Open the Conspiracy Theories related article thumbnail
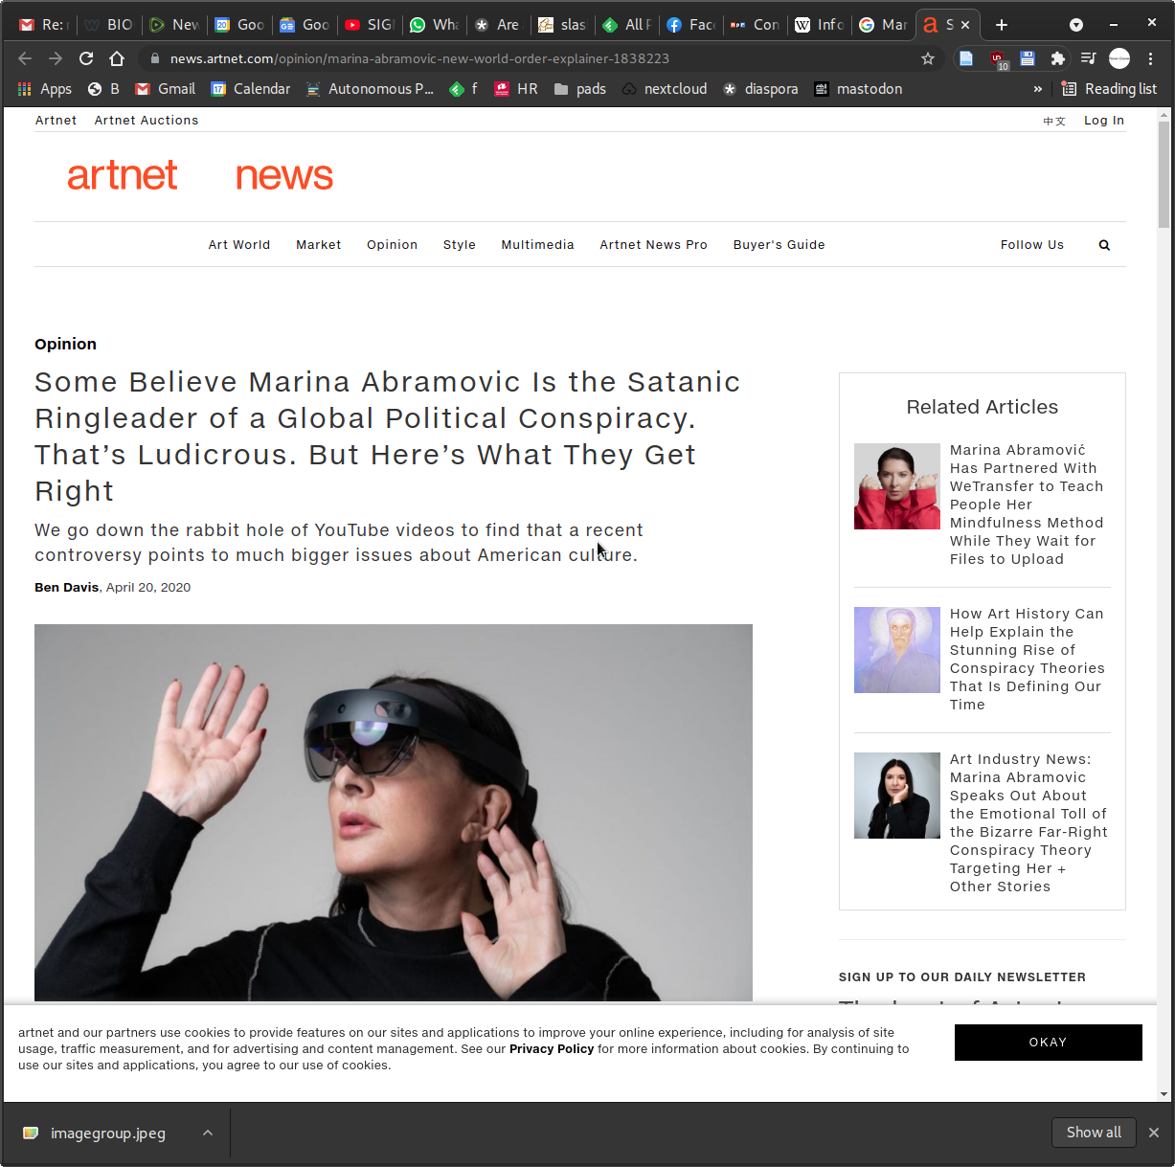 point(896,650)
